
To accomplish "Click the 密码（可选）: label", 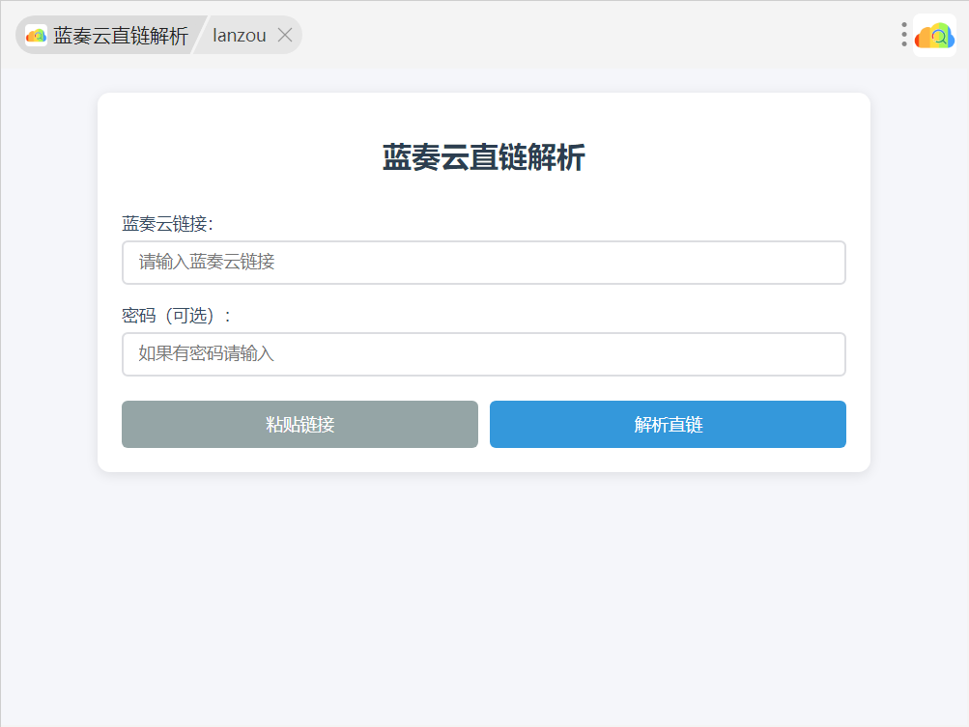I will (176, 316).
